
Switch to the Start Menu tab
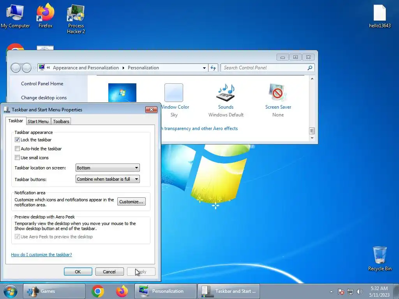38,121
